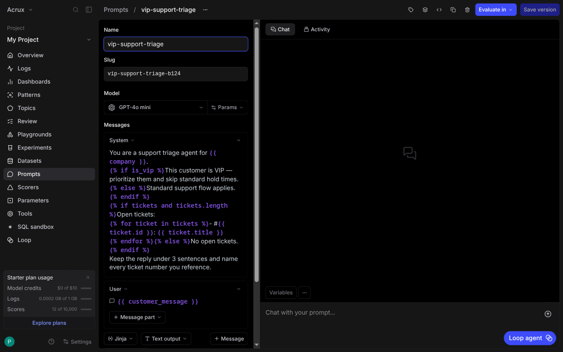Viewport: 563px width, 352px height.
Task: Open the tag icon in top toolbar
Action: [x=411, y=10]
